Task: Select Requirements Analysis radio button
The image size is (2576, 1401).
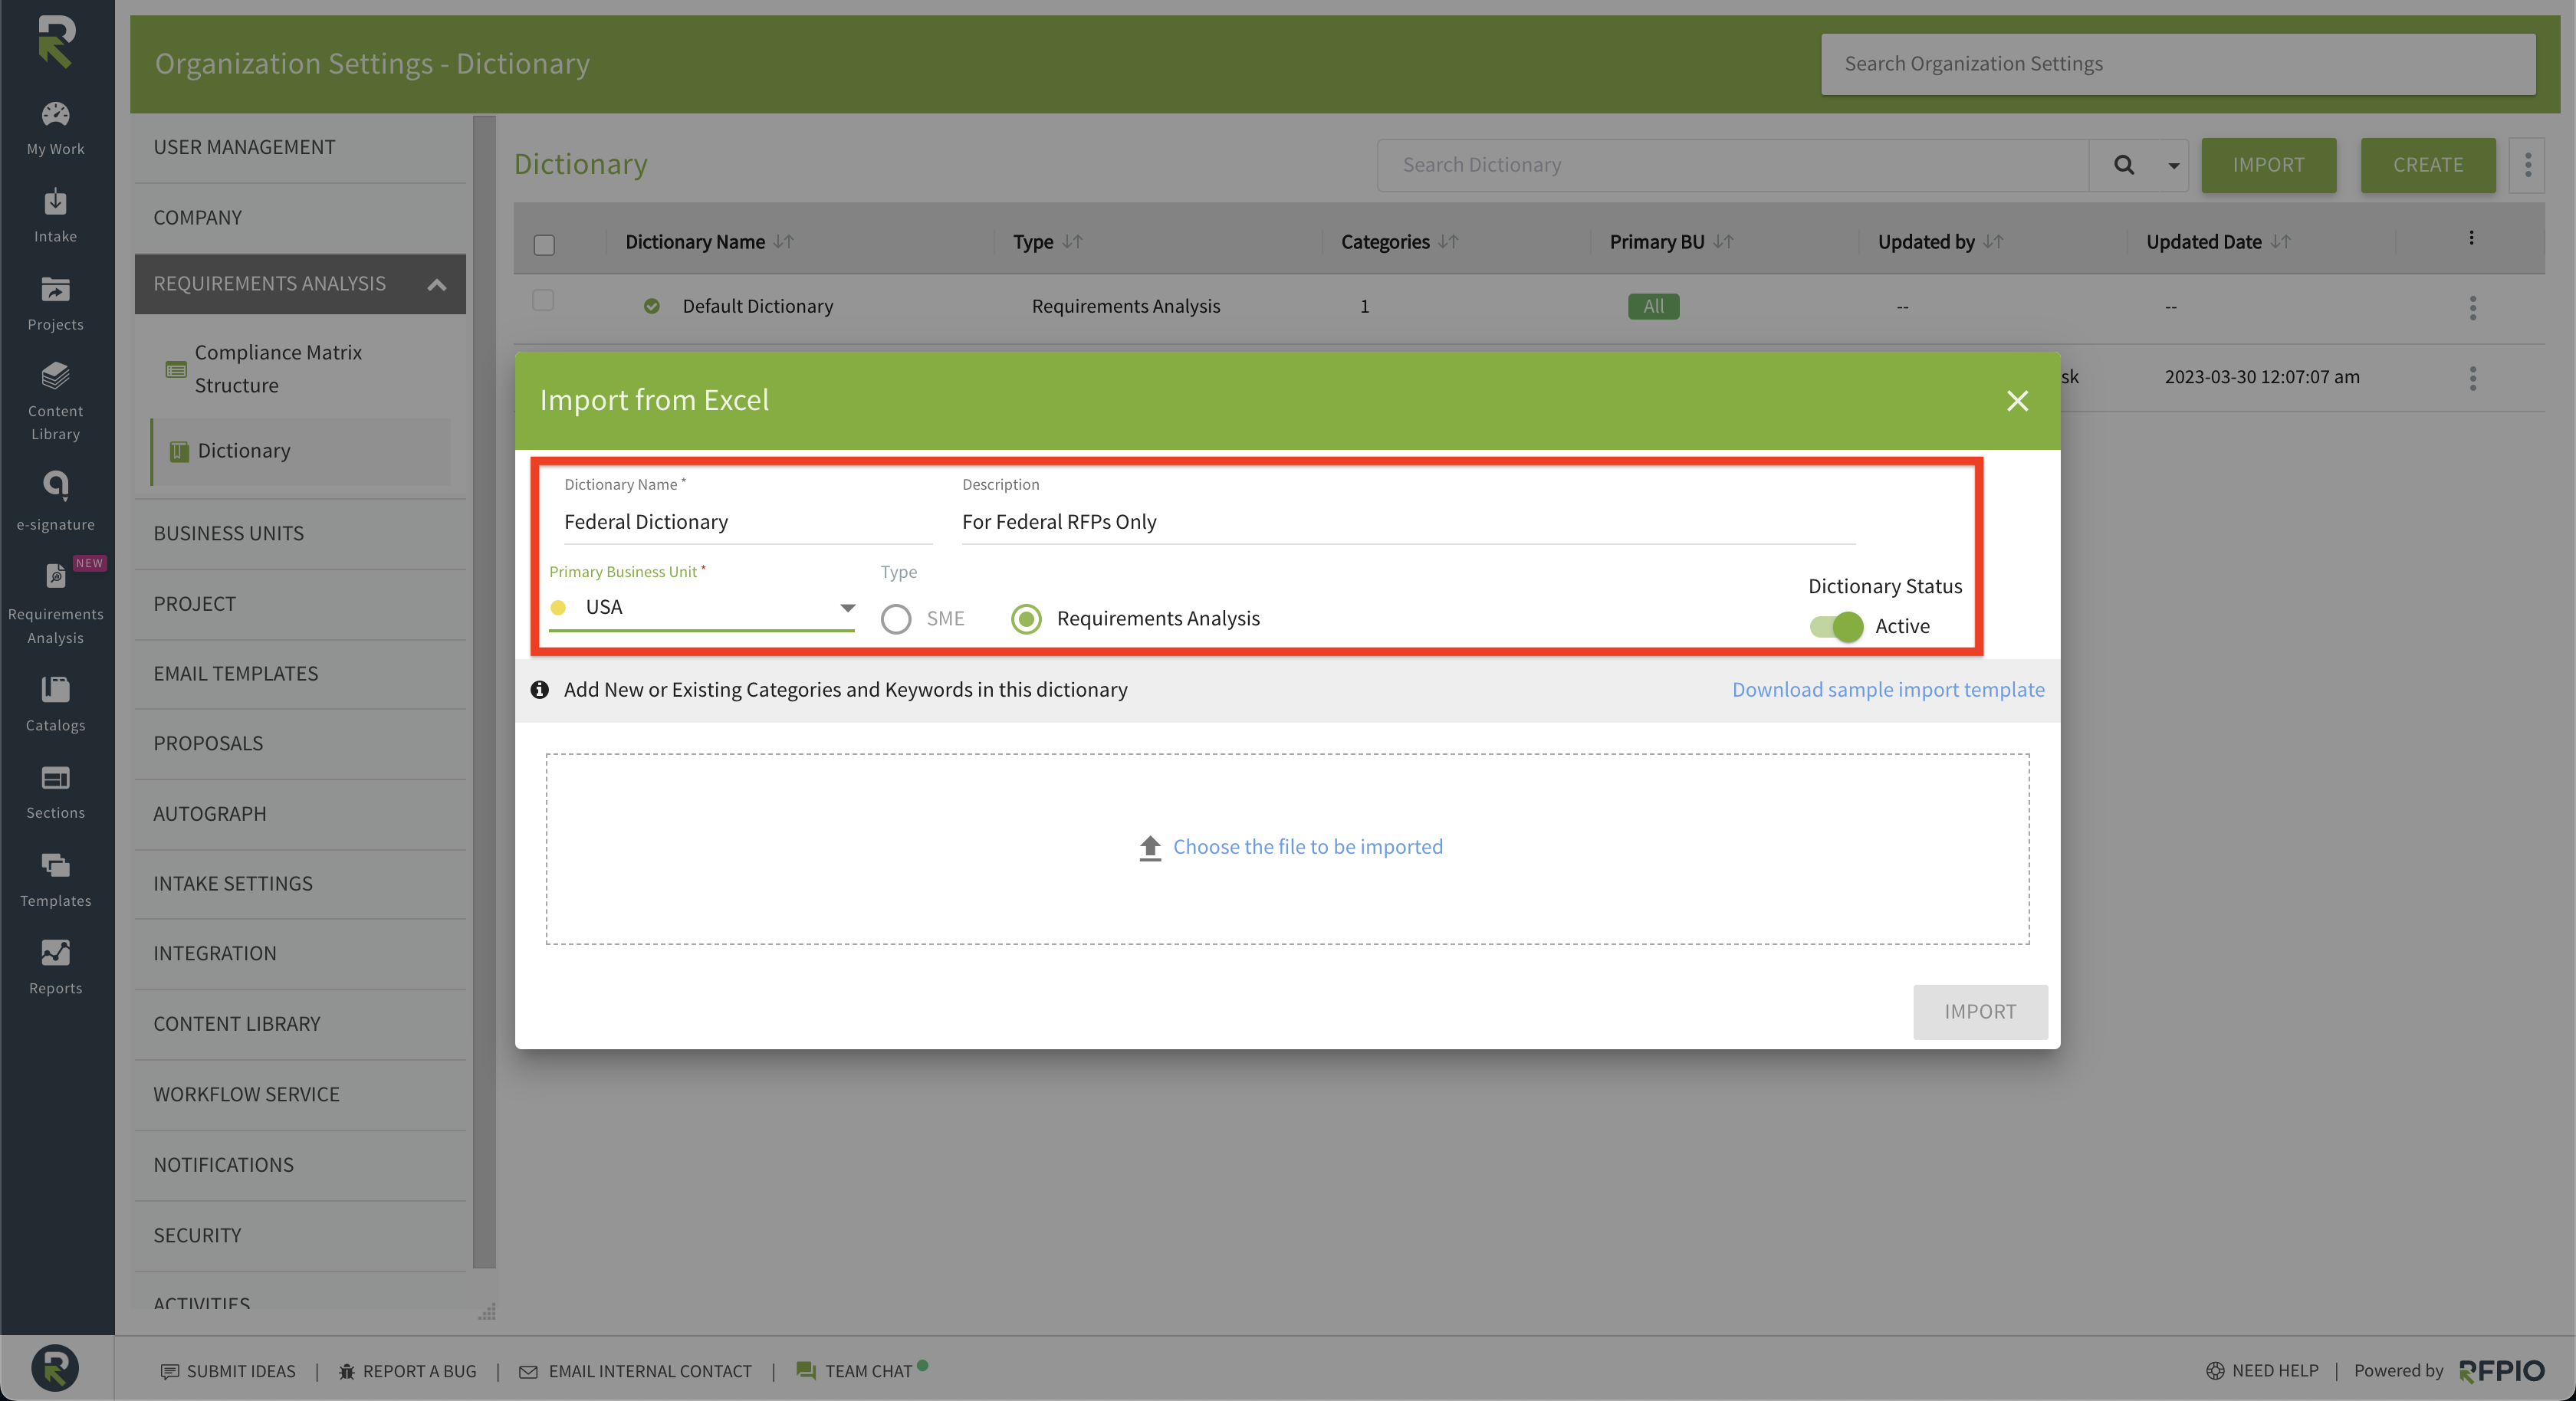Action: [1026, 619]
